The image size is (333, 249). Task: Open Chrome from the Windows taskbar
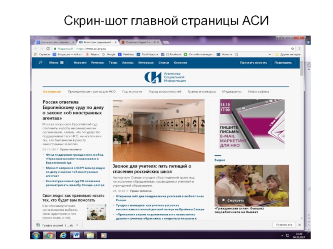pyautogui.click(x=50, y=235)
